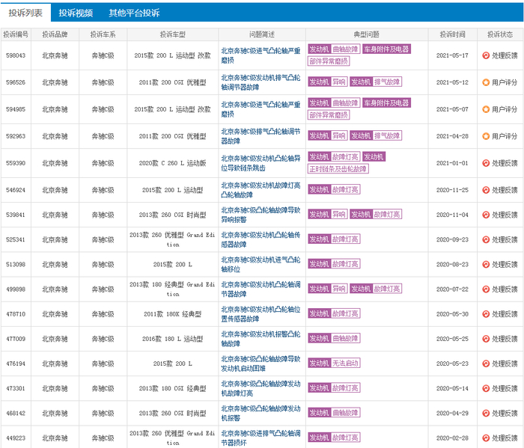Open complaint 北京奔驰C级凸轮轴故障发动机报警
The height and width of the screenshot is (448, 524).
(x=261, y=414)
